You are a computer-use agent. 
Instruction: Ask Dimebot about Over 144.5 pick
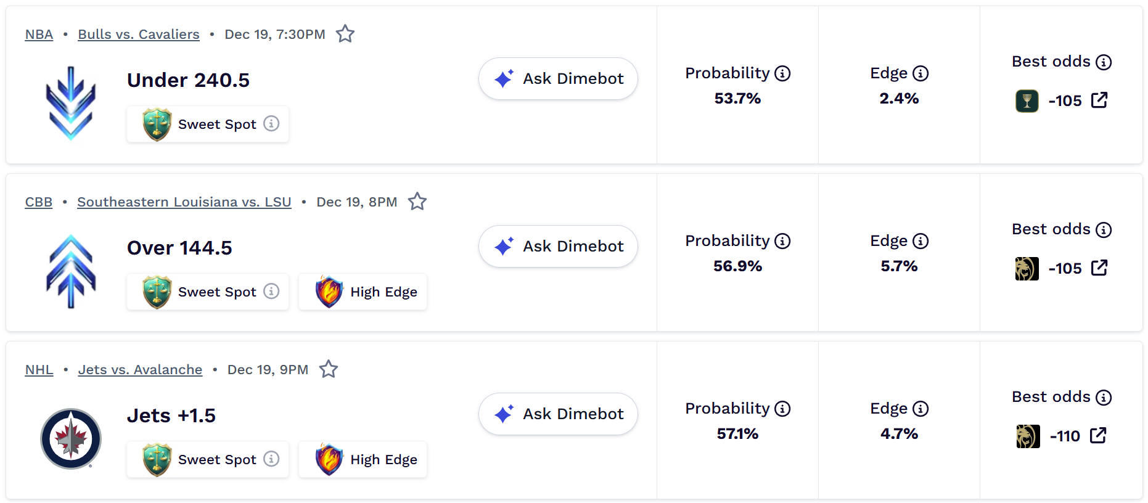[x=558, y=247]
